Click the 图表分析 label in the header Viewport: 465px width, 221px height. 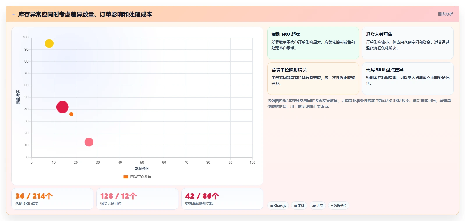(445, 14)
